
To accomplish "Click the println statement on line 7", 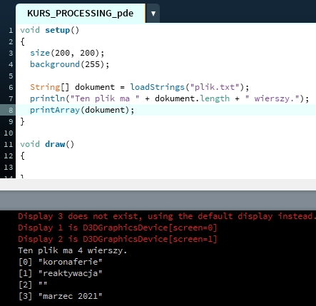I will point(169,98).
